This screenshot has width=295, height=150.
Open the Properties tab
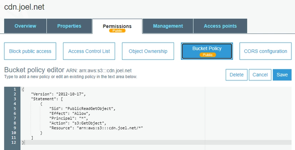pos(69,26)
